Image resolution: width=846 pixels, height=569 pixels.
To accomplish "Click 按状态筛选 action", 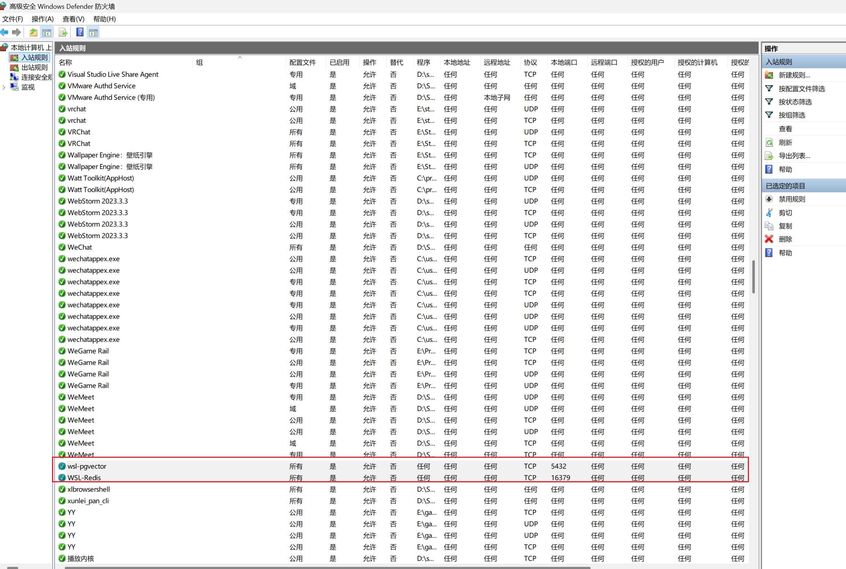I will click(x=795, y=102).
